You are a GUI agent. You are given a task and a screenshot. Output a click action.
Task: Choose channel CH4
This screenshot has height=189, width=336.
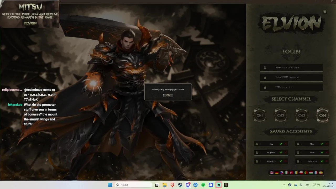pyautogui.click(x=323, y=115)
